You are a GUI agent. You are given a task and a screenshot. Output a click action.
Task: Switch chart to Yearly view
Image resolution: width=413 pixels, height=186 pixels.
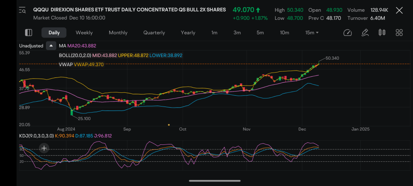(188, 33)
